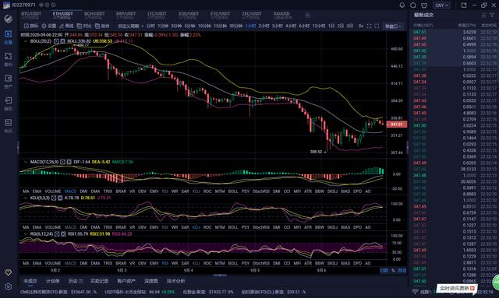
Task: Select BOLL in MACD panel indicator row
Action: tap(233, 191)
